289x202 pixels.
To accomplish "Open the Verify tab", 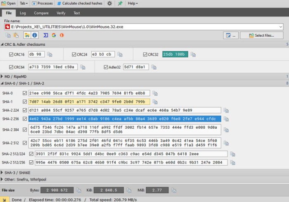I will pyautogui.click(x=61, y=13).
